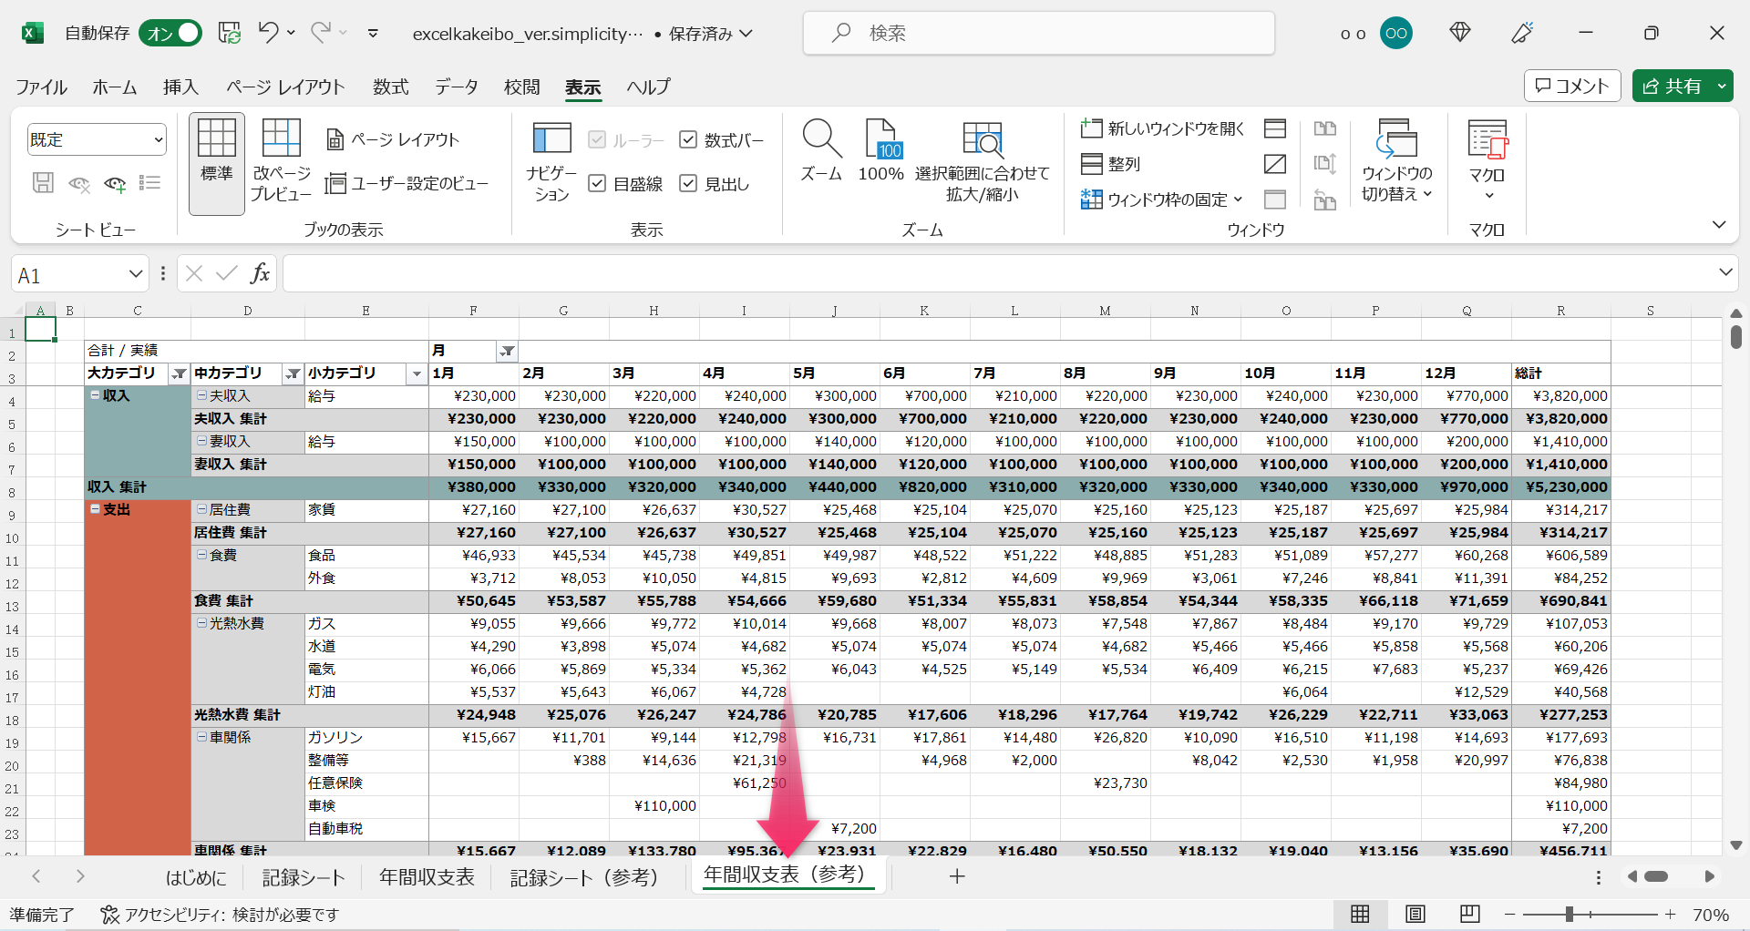The image size is (1750, 931).
Task: Open the ファイル menu tab
Action: (41, 87)
